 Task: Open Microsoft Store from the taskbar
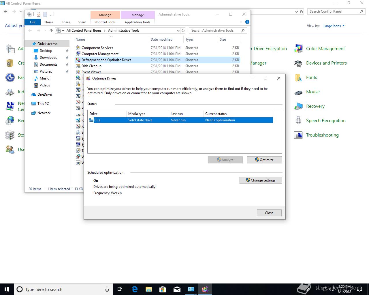(163, 289)
